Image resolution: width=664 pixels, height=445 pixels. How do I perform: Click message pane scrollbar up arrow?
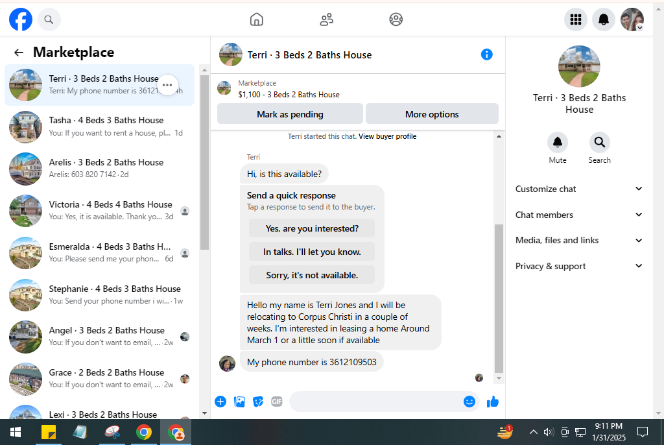[499, 136]
